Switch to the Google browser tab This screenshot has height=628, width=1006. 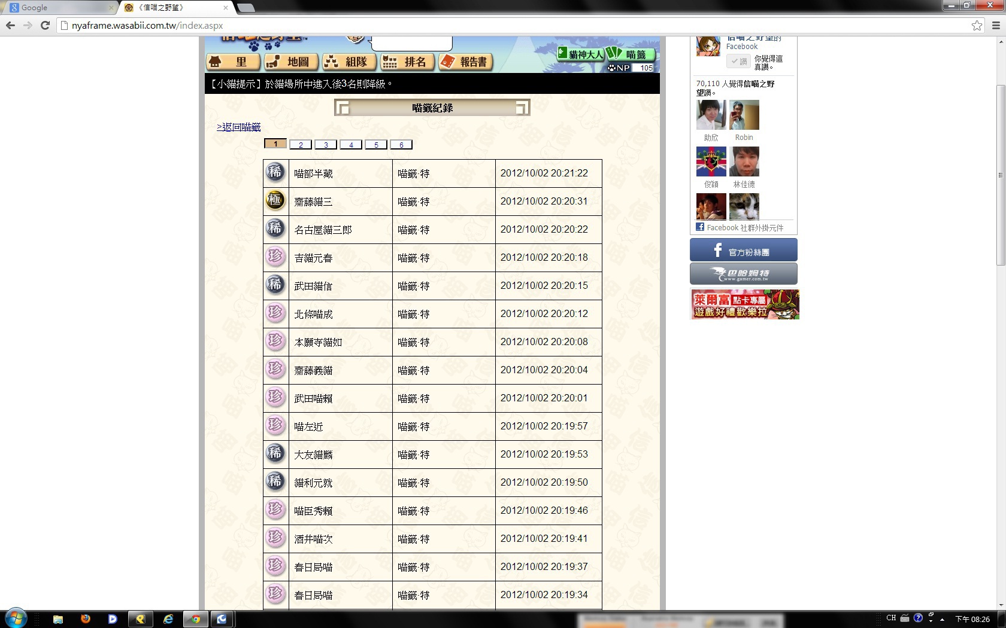pos(60,8)
